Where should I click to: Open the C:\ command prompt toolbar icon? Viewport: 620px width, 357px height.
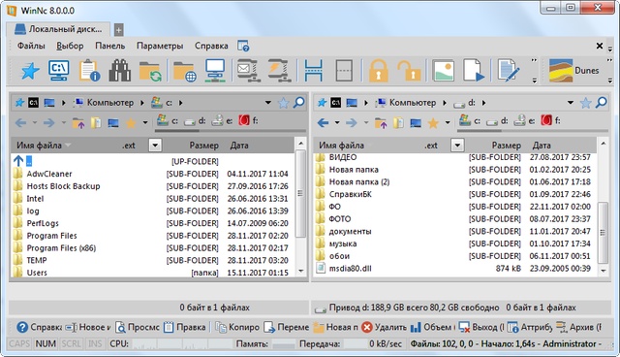[59, 71]
